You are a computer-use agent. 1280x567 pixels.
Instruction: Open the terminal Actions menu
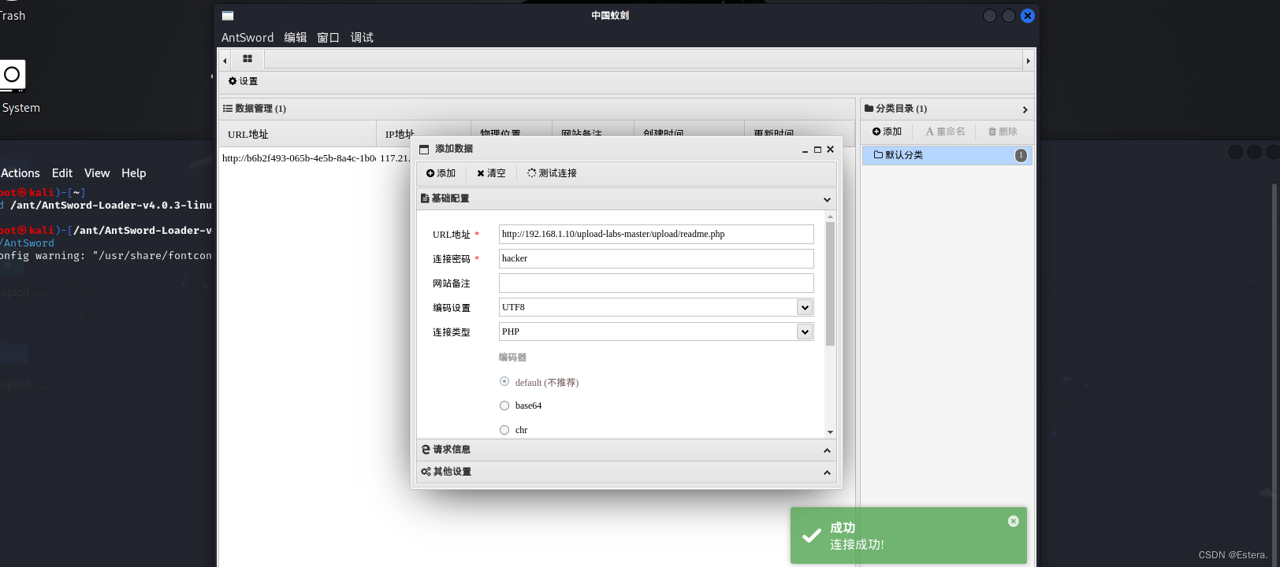pos(20,173)
